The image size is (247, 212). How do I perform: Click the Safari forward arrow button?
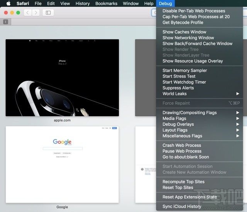click(36, 13)
